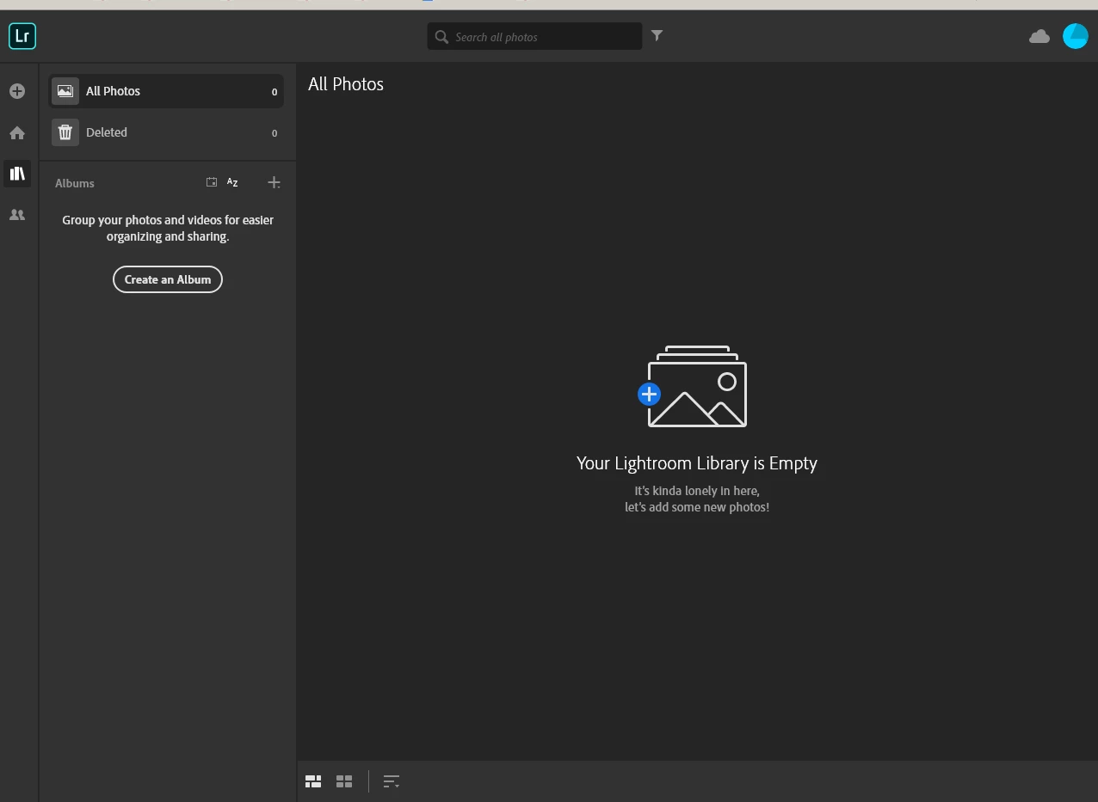Open the account profile avatar
Image resolution: width=1098 pixels, height=802 pixels.
coord(1076,36)
